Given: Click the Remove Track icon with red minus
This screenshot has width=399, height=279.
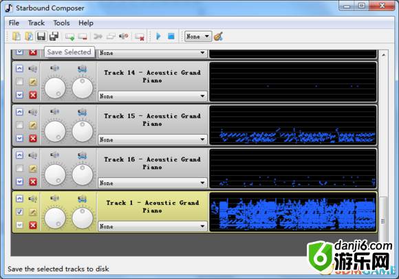Looking at the screenshot, I should (x=83, y=36).
